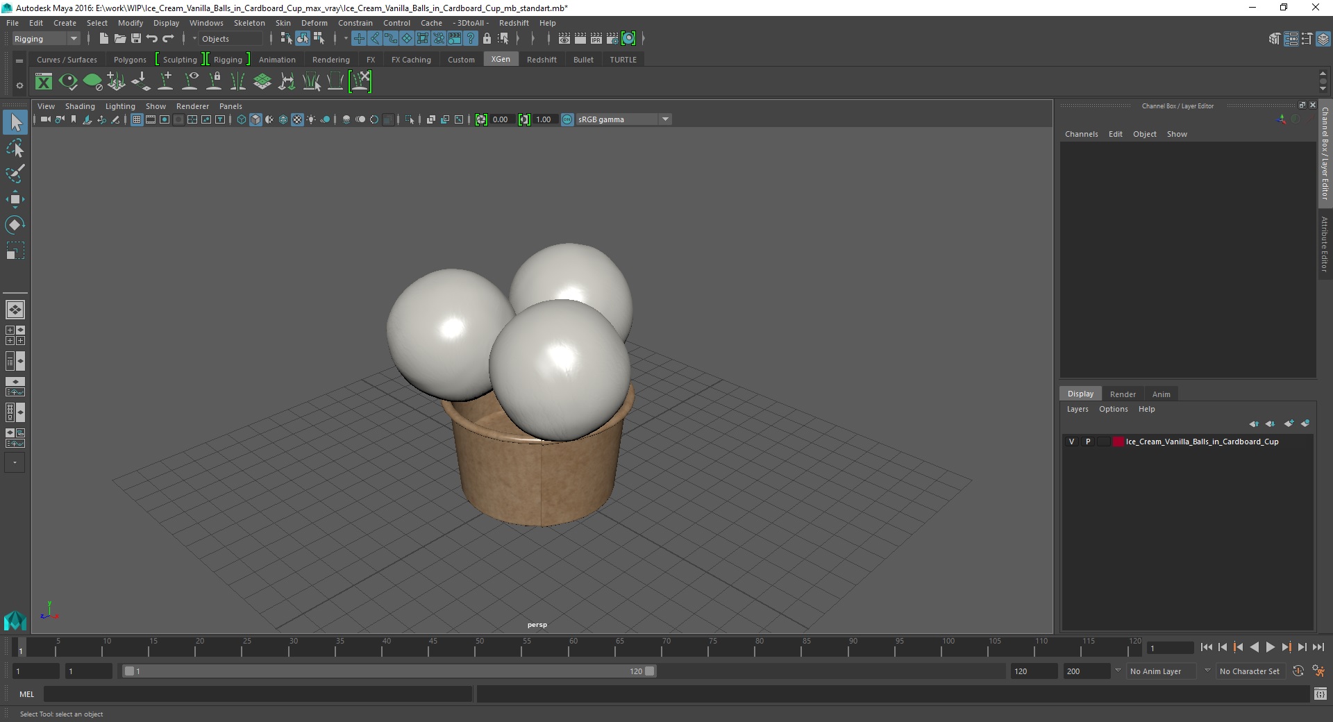Click the Attribute Editor side tab
This screenshot has width=1333, height=722.
pyautogui.click(x=1325, y=244)
